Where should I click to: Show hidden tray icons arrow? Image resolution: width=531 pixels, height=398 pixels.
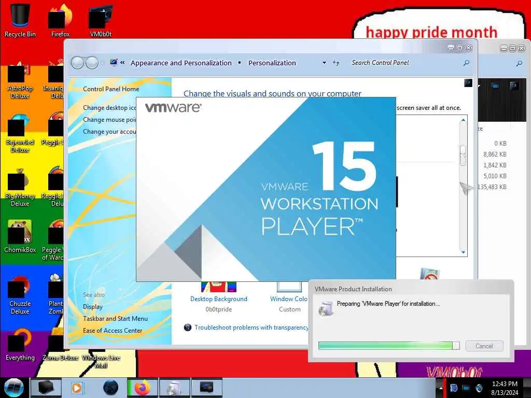click(x=441, y=388)
